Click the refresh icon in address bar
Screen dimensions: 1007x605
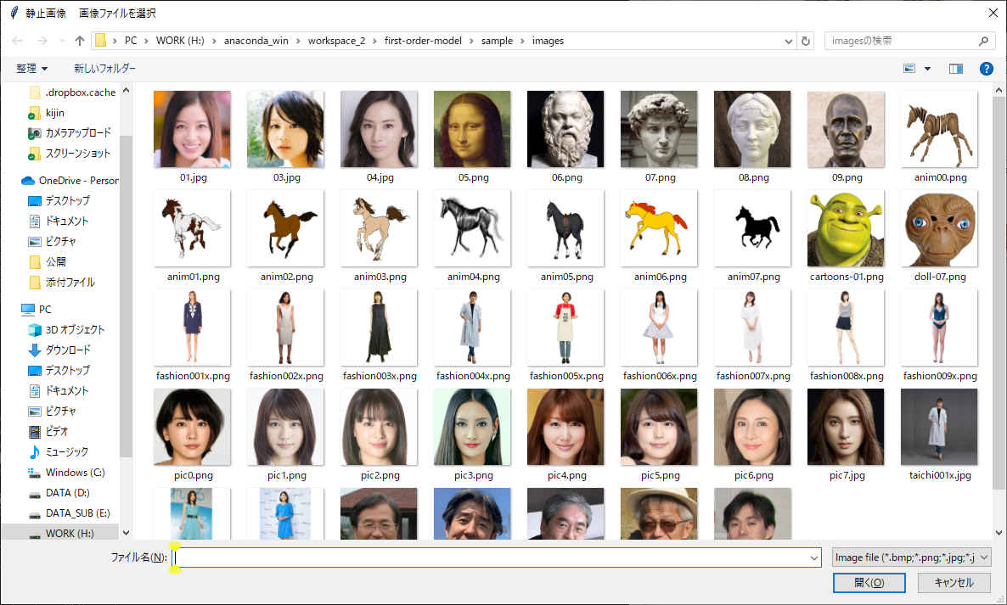tap(807, 41)
